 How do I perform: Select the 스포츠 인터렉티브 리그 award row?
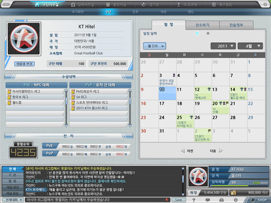[99, 102]
